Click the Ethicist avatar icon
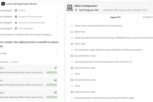 point(16,11)
